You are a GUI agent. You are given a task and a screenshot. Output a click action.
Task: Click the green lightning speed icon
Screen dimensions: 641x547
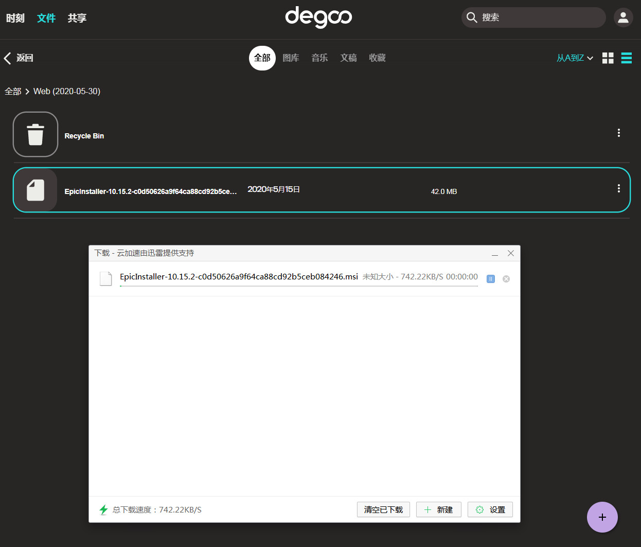(103, 509)
